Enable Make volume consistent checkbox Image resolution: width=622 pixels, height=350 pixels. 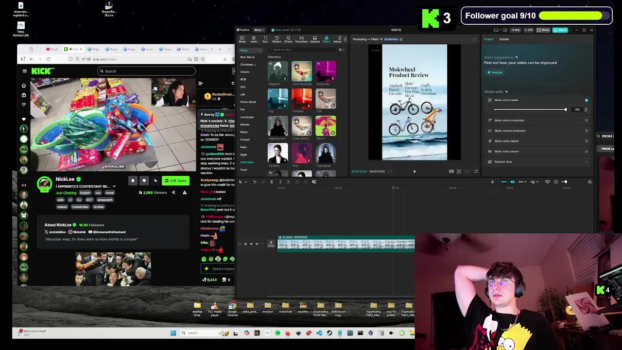586,131
